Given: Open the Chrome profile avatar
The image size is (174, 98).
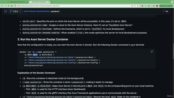Looking at the screenshot, I should pyautogui.click(x=157, y=6).
